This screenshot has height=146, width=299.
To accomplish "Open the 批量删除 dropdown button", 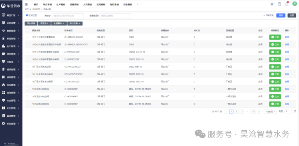I will point(59,24).
